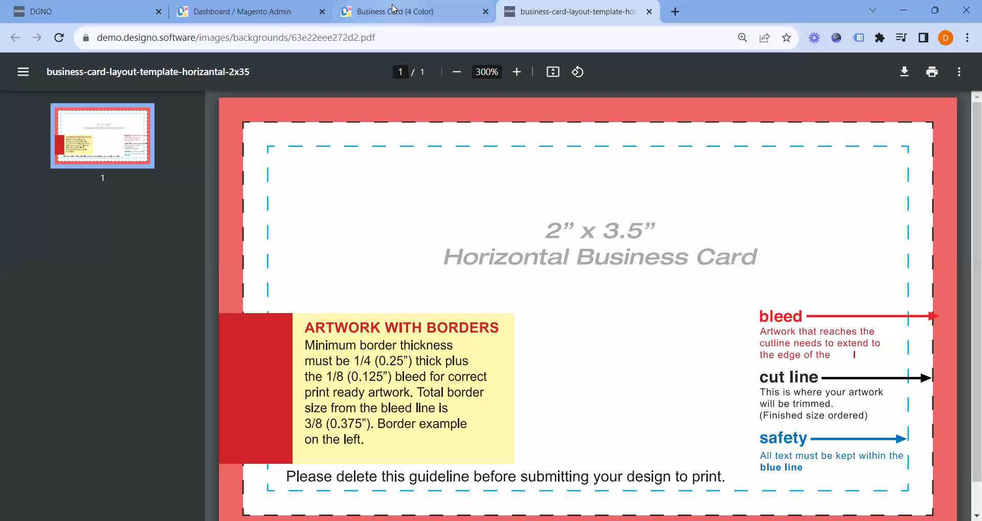The width and height of the screenshot is (982, 521).
Task: Switch to the Dashboard / Magento Admin tab
Action: (x=242, y=12)
